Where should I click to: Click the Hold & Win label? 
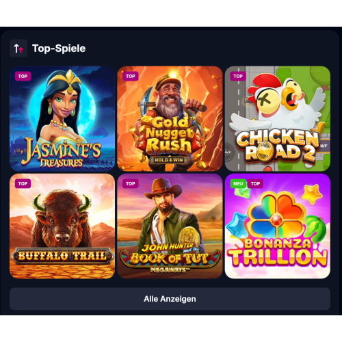pyautogui.click(x=169, y=160)
